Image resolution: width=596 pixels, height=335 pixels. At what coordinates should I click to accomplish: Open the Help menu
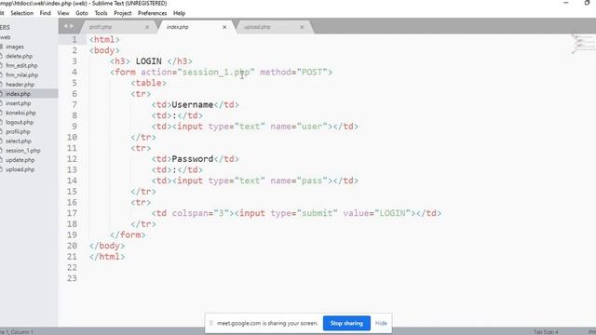[179, 13]
